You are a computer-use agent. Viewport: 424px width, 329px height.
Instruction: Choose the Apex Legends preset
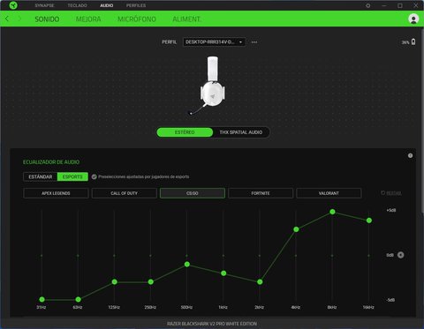(56, 193)
